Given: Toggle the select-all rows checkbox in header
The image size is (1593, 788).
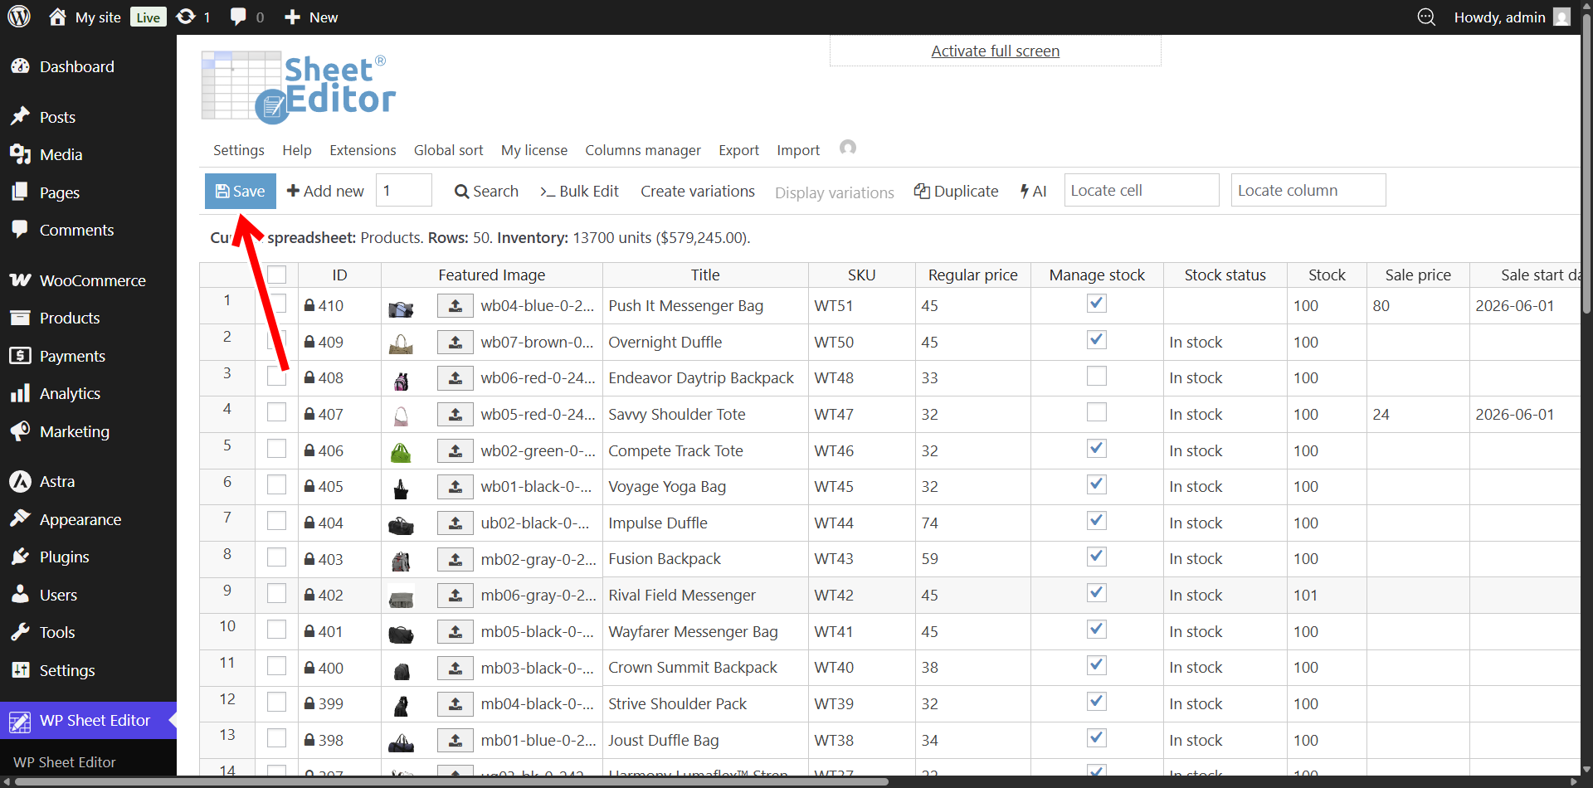Looking at the screenshot, I should (x=276, y=275).
